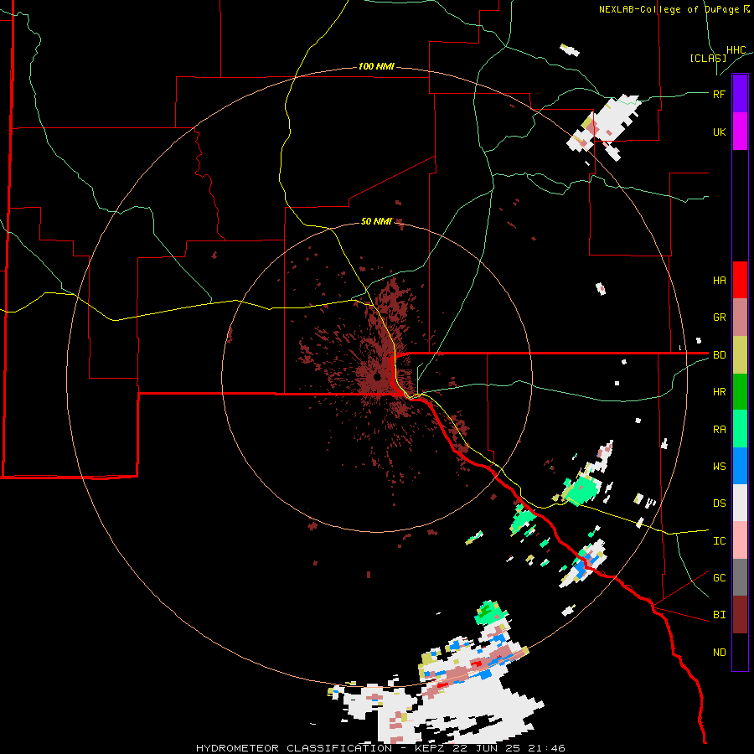Click the RA light green legend swatch

[740, 429]
